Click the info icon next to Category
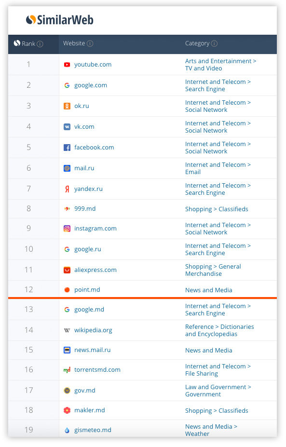286x447 pixels. pos(215,43)
